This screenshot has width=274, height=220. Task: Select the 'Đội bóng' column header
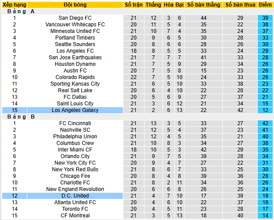[x=75, y=5]
